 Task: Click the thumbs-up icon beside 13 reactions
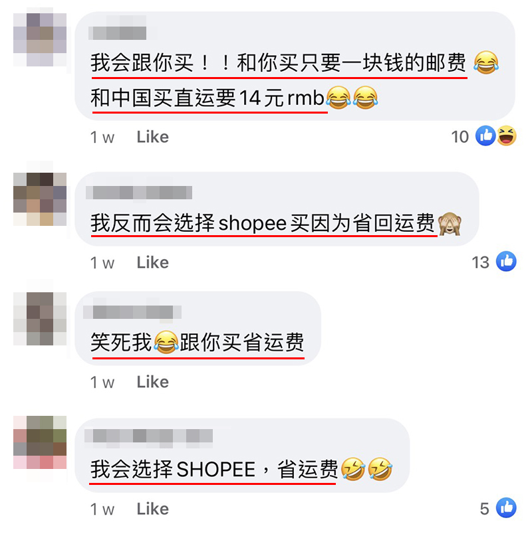[506, 262]
